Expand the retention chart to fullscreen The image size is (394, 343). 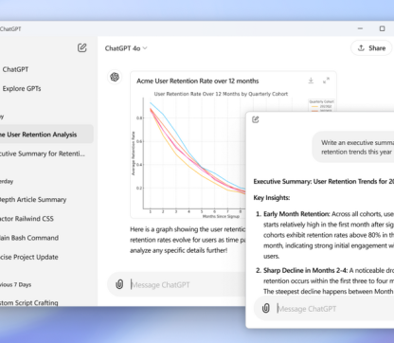tap(326, 81)
